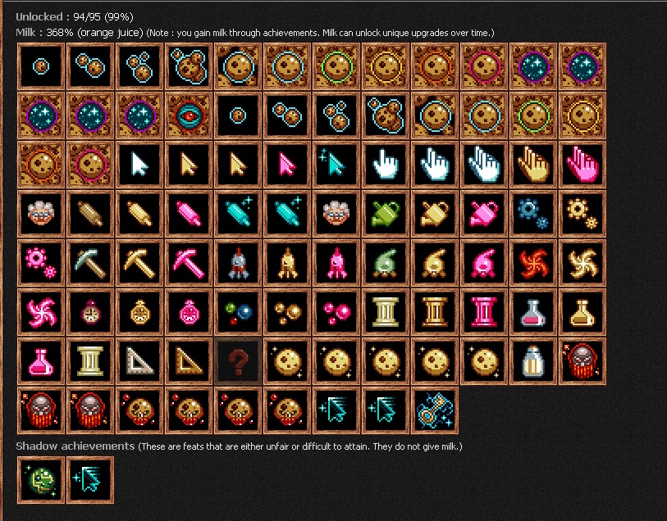Click the locked question mark achievement
Image resolution: width=667 pixels, height=521 pixels.
coord(238,361)
